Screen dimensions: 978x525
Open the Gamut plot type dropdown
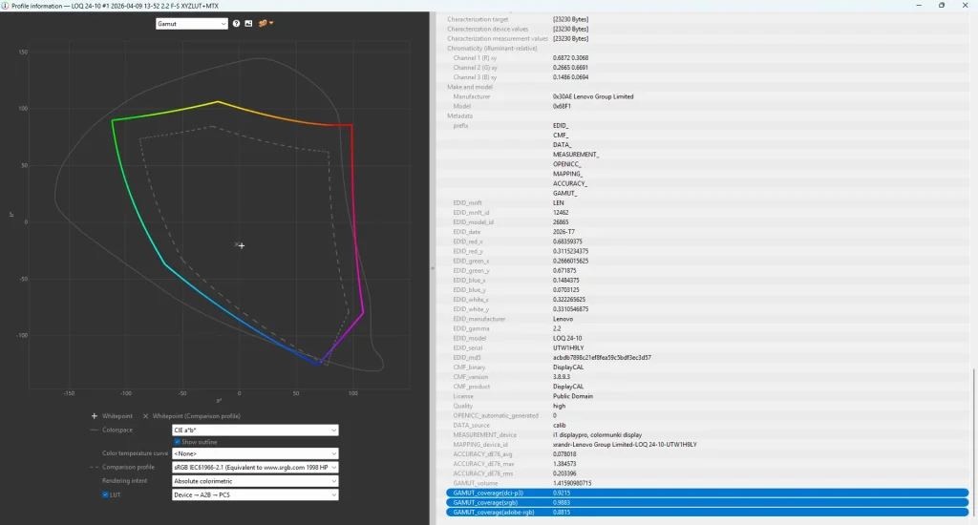(191, 24)
